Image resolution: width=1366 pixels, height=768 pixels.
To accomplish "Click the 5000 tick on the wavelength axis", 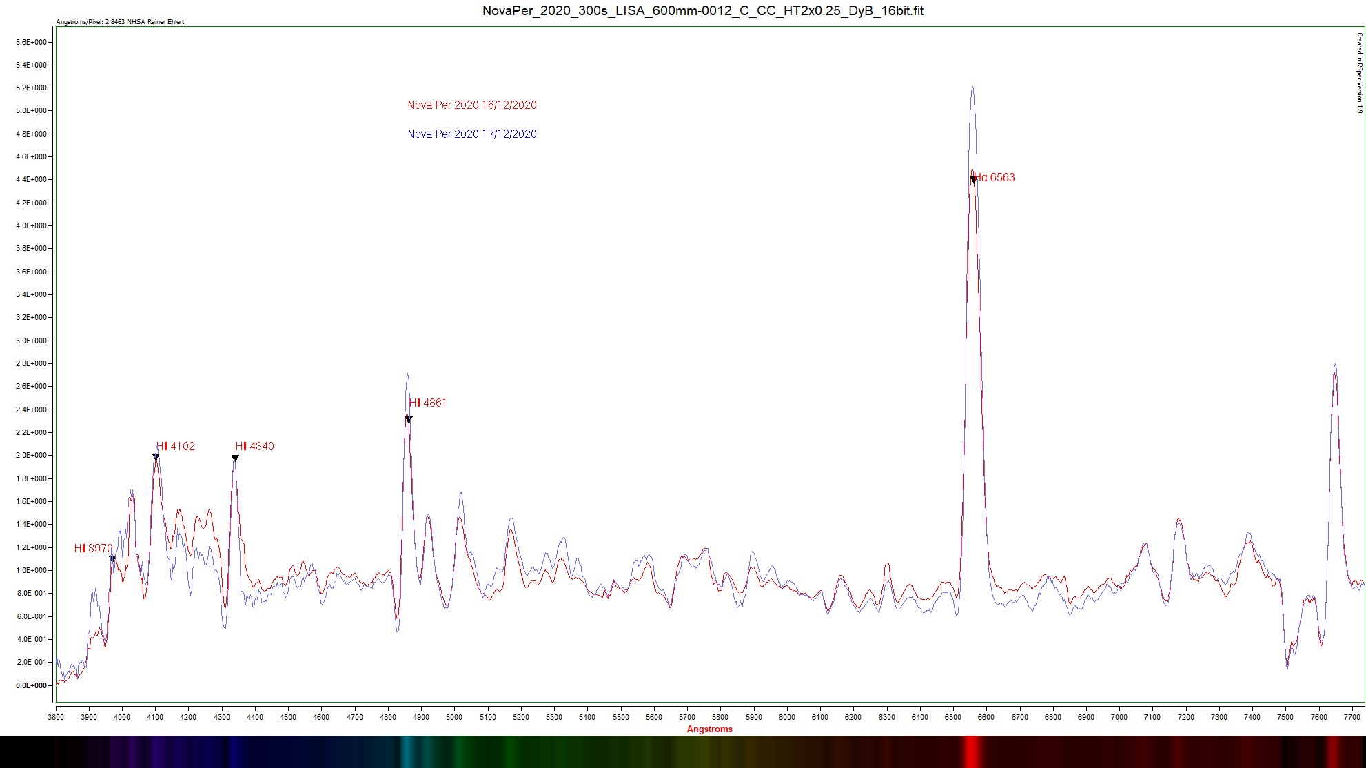I will [x=454, y=717].
